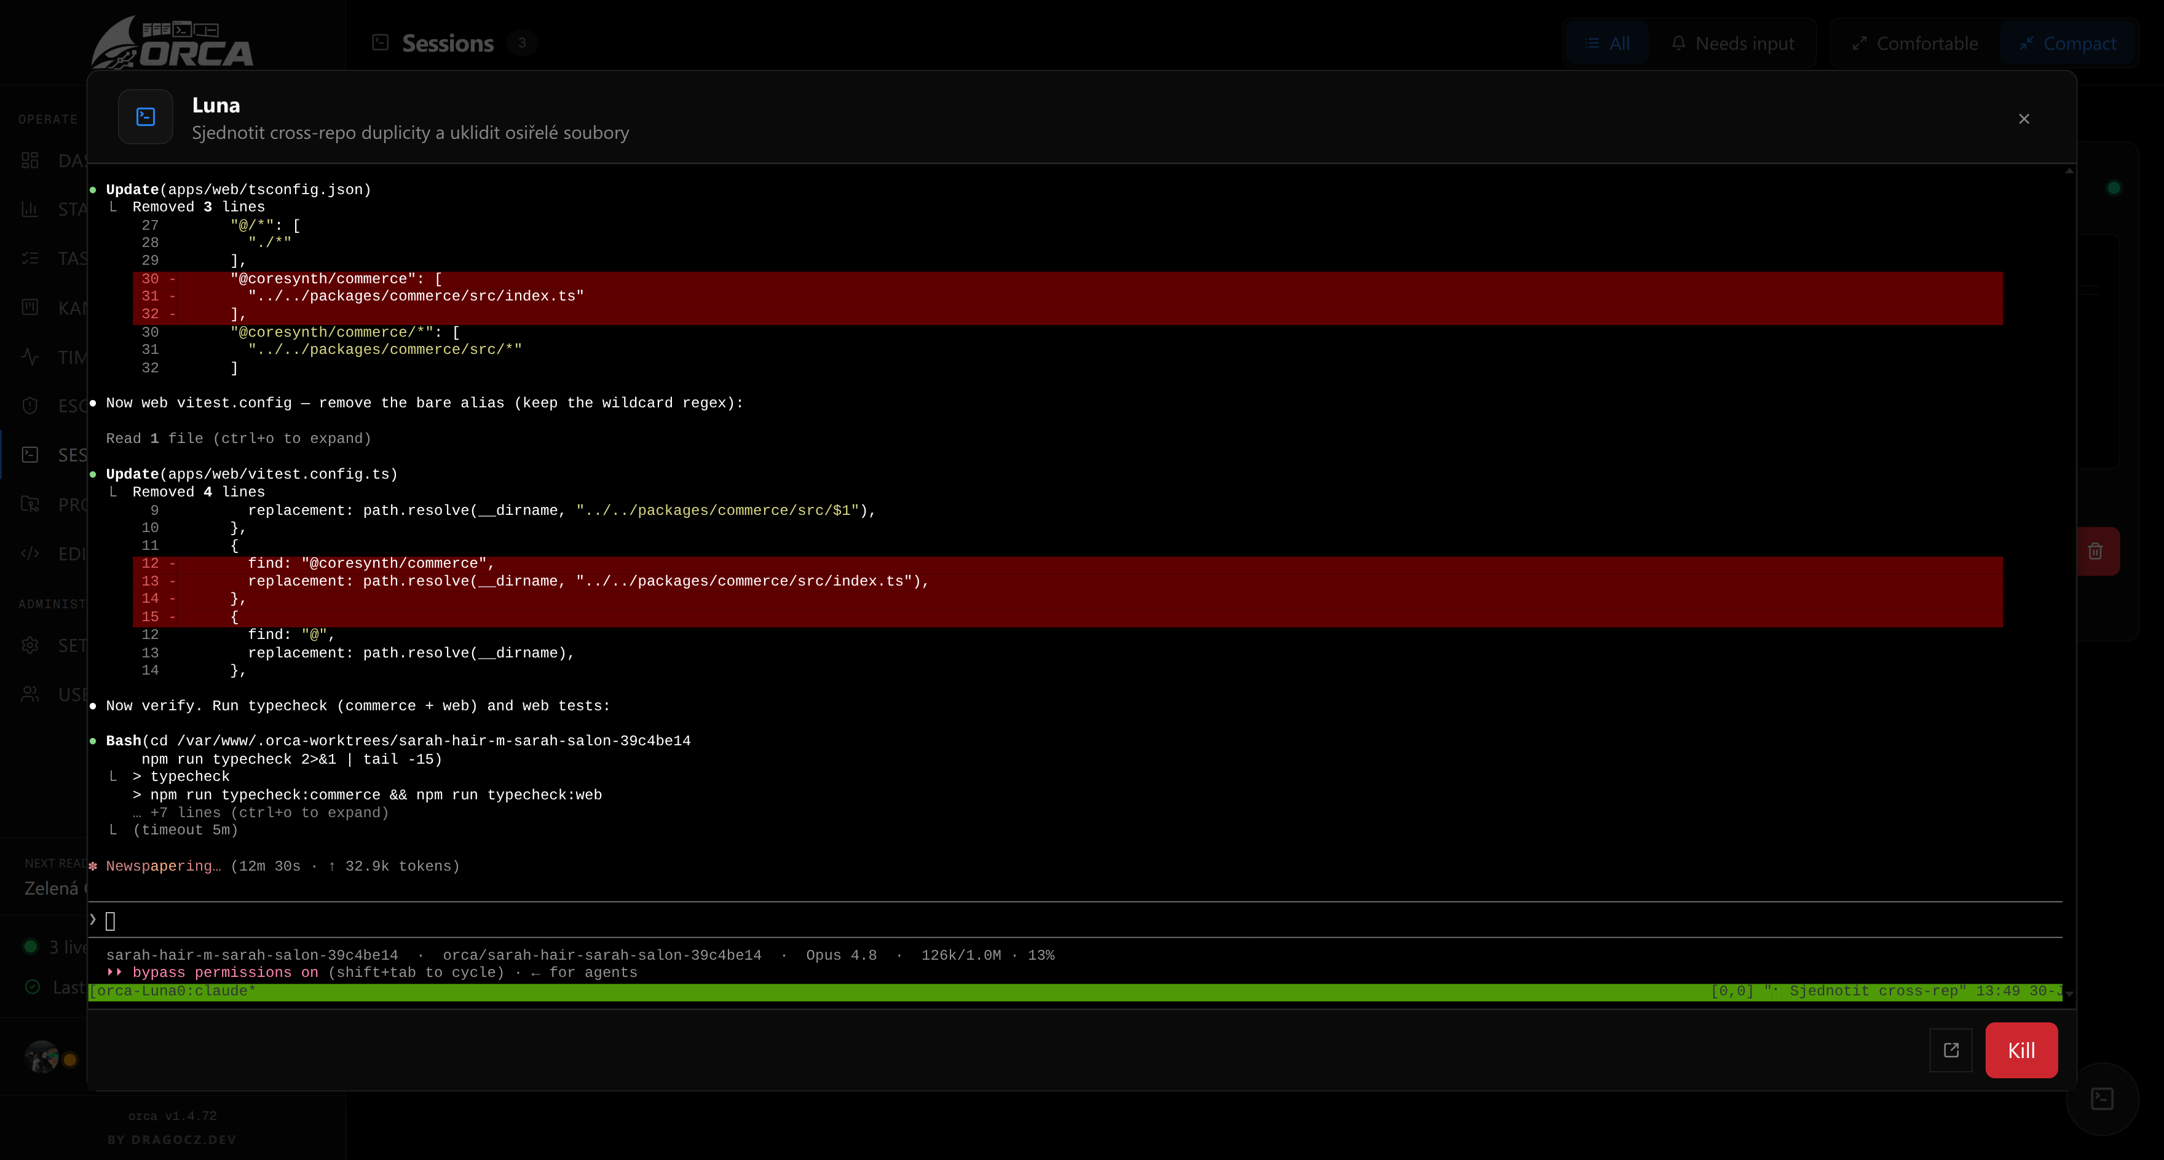
Task: Click the Sessions header icon
Action: click(x=381, y=42)
